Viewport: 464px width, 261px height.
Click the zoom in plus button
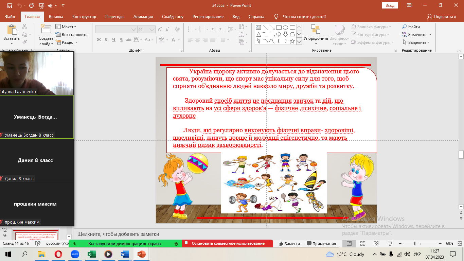point(440,244)
